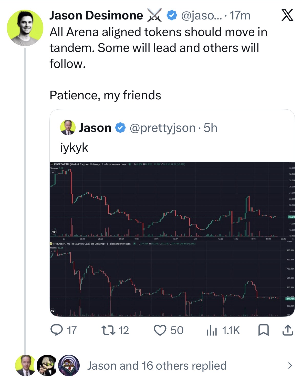302x386 pixels.
Task: Open the @prettyjson handle in quoted post
Action: point(162,128)
